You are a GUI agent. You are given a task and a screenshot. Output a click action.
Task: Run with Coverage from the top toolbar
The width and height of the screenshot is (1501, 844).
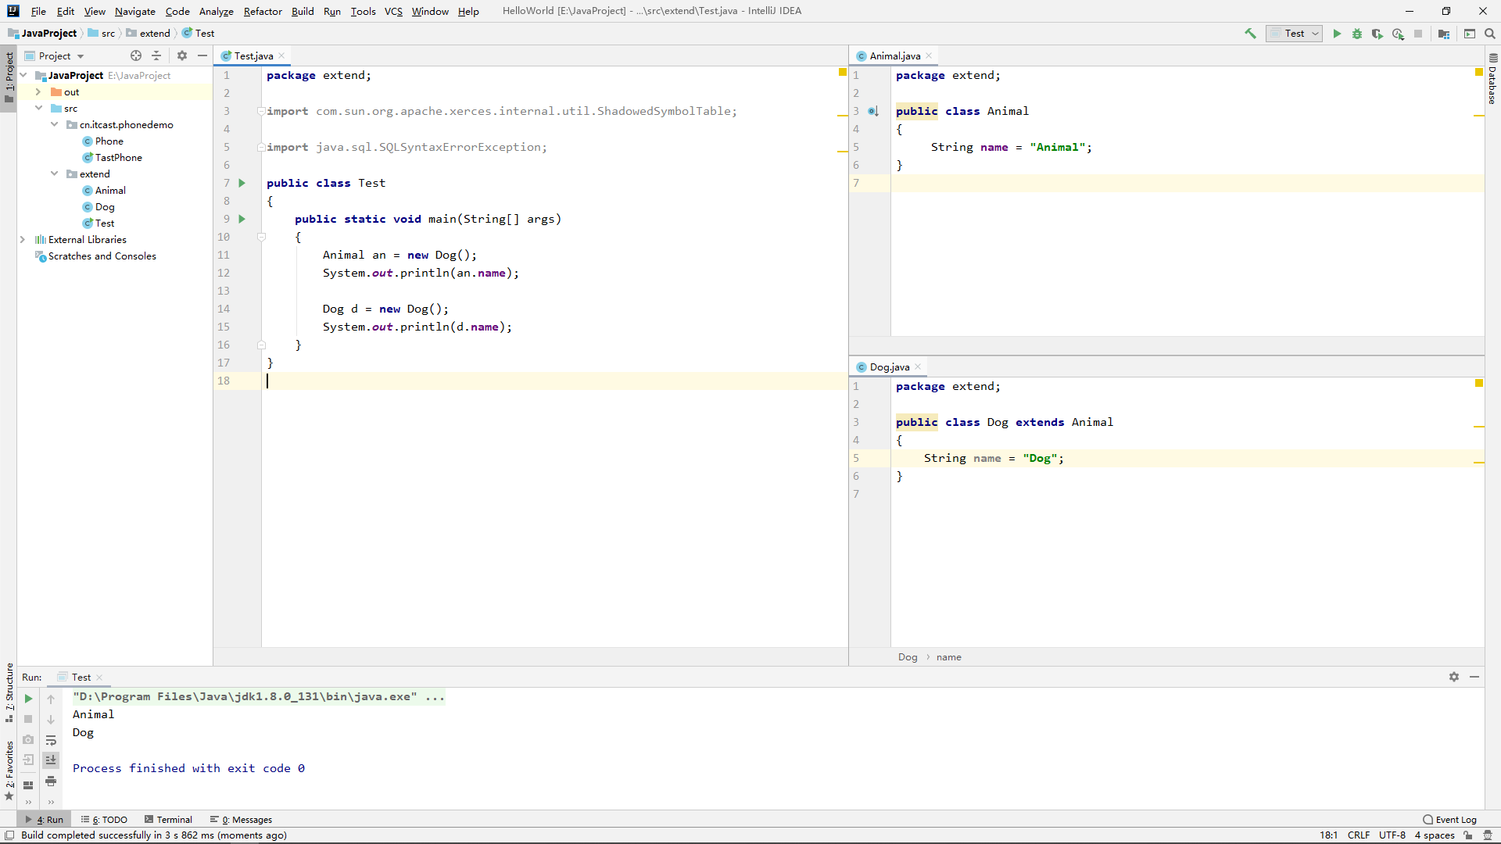[x=1377, y=34]
